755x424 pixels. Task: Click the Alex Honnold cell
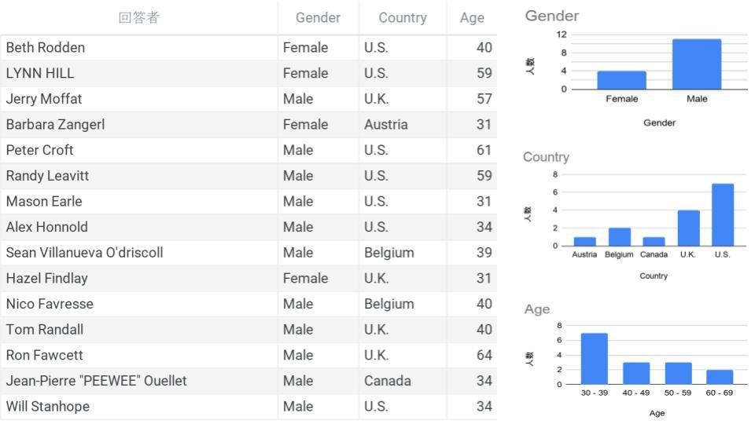pyautogui.click(x=47, y=227)
